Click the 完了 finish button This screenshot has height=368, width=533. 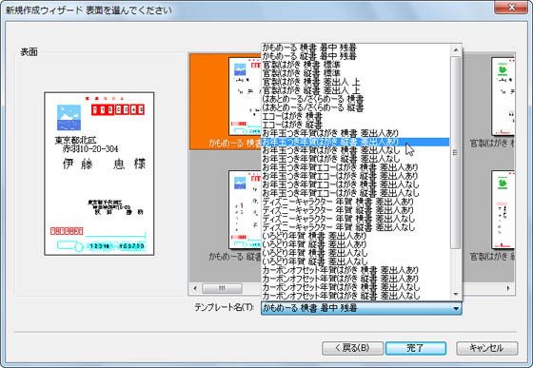tap(416, 348)
